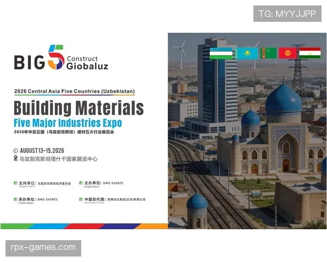327x262 pixels.
Task: Select the word "Giobaluz" in the logo
Action: coord(87,66)
